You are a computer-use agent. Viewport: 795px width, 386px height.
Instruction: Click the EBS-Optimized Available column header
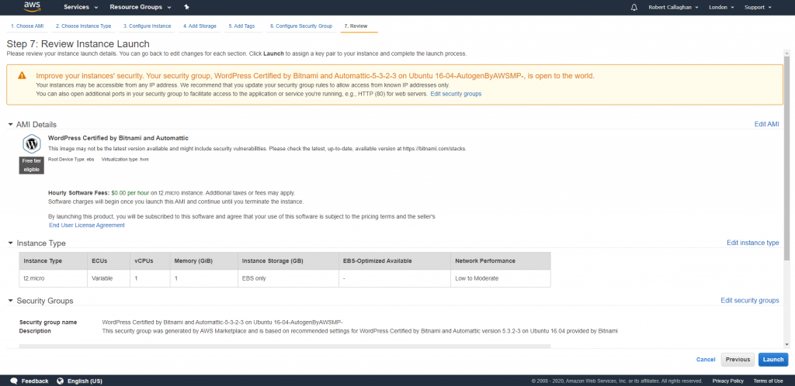(x=394, y=261)
